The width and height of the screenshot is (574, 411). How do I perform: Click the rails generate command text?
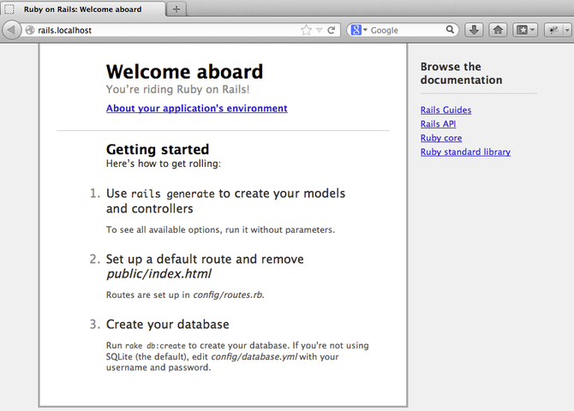coord(172,194)
